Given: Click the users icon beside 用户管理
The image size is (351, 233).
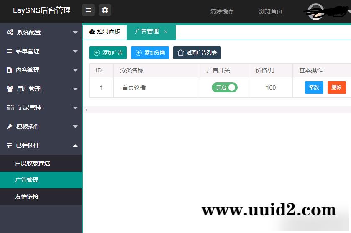Looking at the screenshot, I should pyautogui.click(x=10, y=89).
